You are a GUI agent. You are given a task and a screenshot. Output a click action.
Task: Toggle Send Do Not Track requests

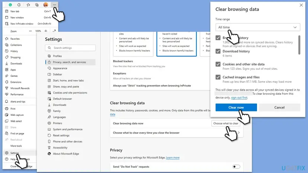coord(236,167)
